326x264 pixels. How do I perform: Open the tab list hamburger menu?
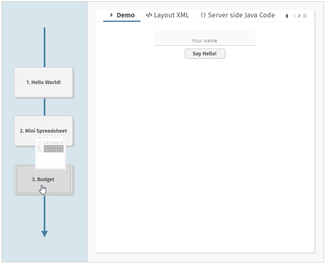click(x=305, y=16)
